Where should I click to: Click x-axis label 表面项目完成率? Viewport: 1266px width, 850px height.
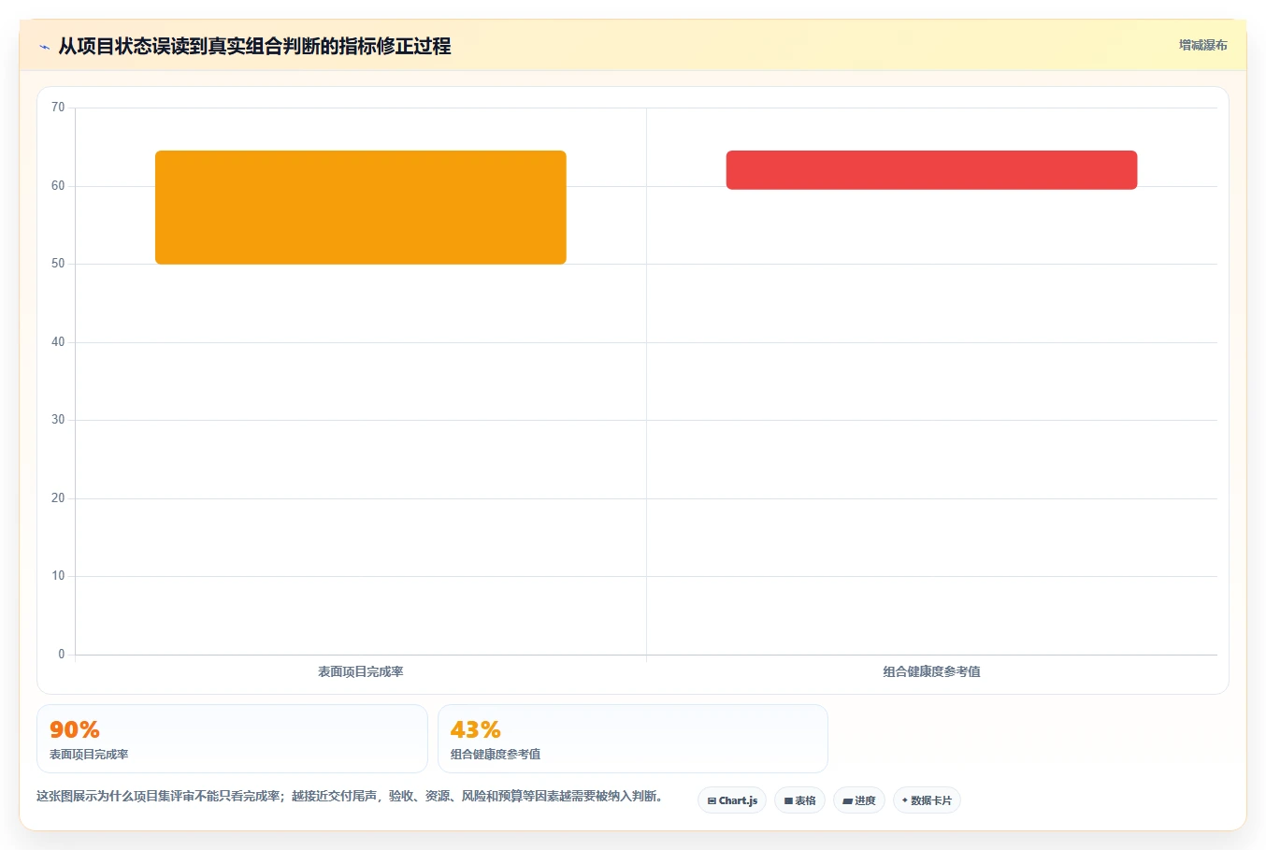(x=361, y=671)
